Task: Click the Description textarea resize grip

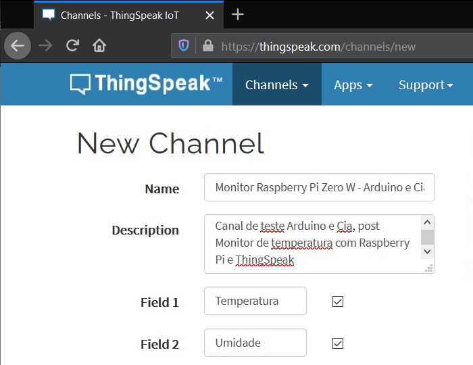Action: pos(428,268)
